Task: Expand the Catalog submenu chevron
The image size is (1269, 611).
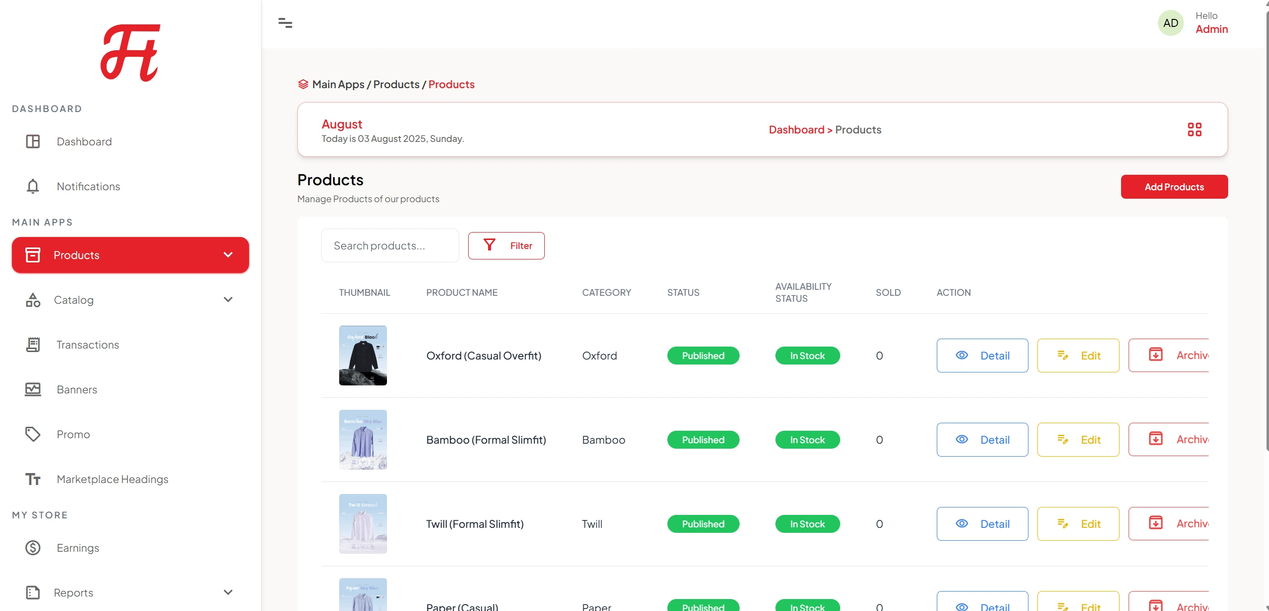Action: pos(228,300)
